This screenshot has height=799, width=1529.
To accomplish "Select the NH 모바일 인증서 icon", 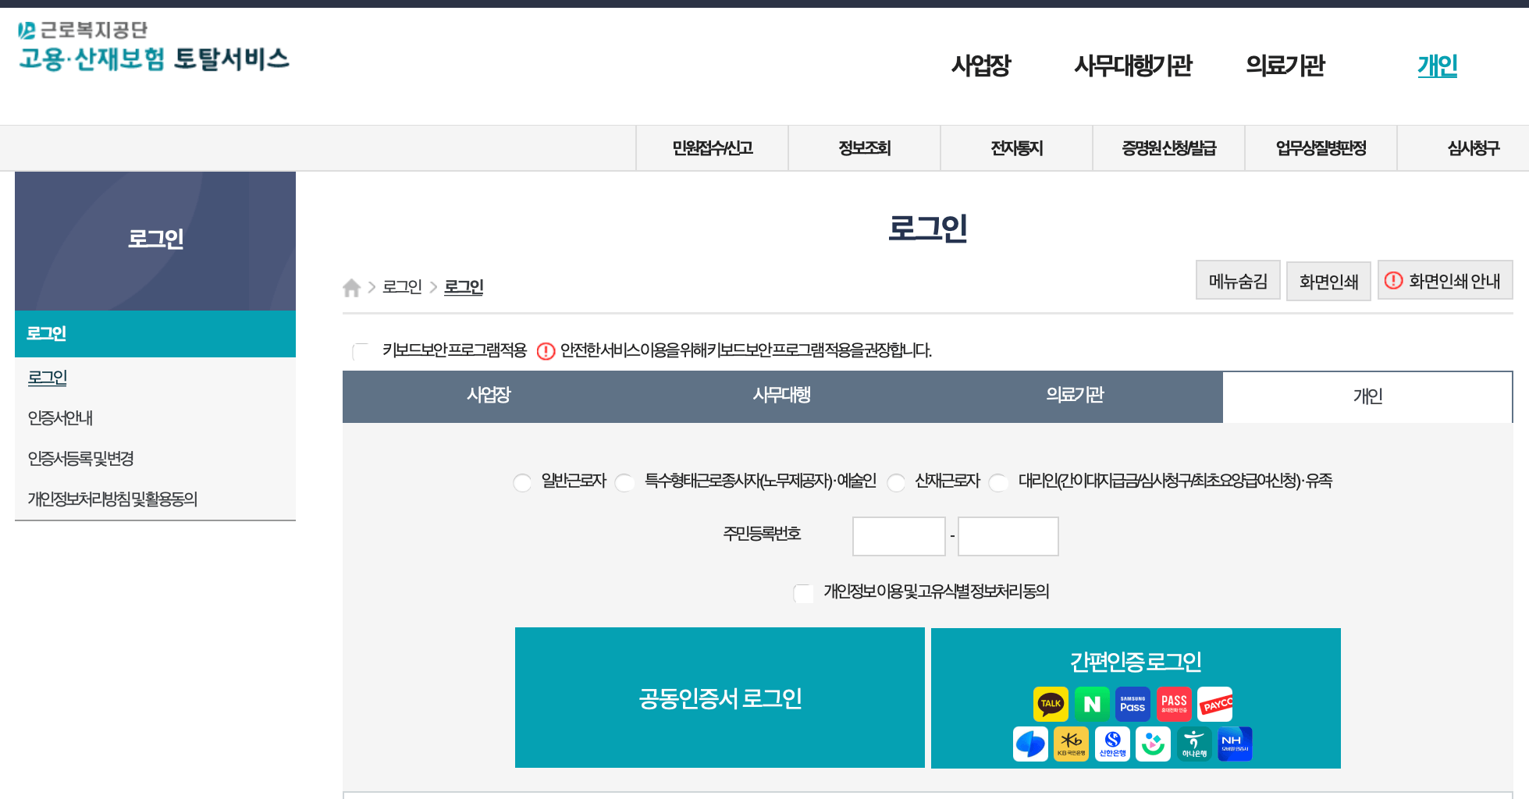I will tap(1235, 744).
